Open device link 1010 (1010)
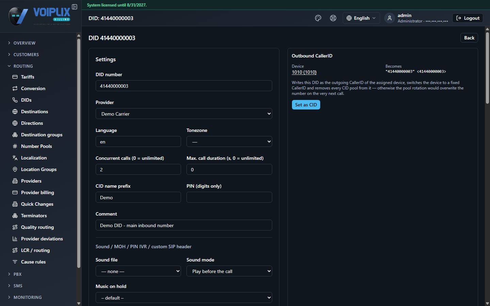 click(304, 72)
